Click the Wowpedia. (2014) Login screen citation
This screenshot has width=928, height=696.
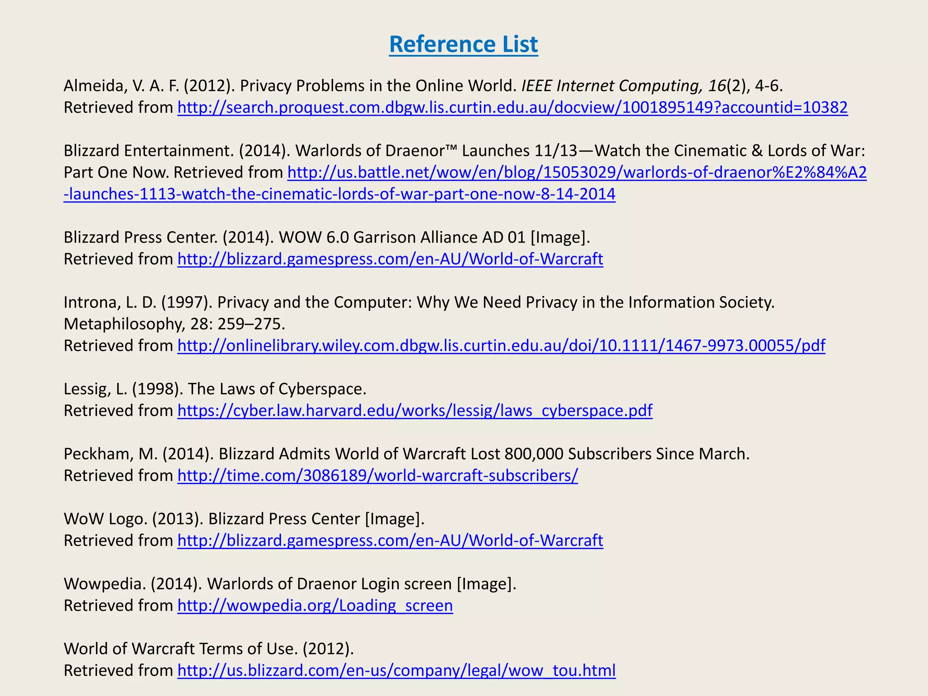[290, 584]
